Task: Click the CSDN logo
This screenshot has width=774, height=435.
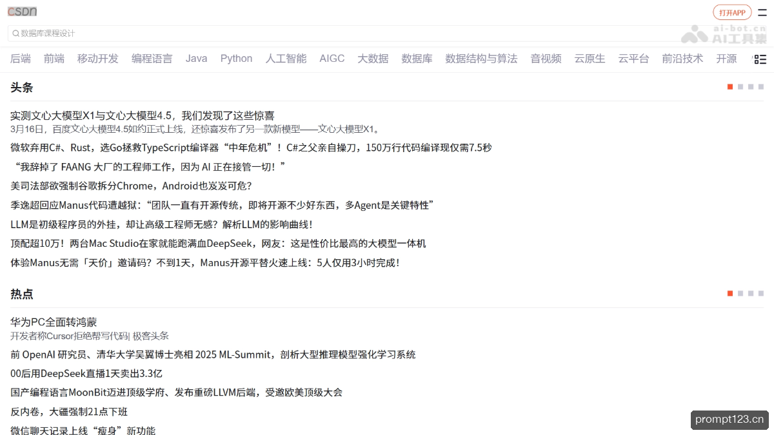Action: [22, 12]
